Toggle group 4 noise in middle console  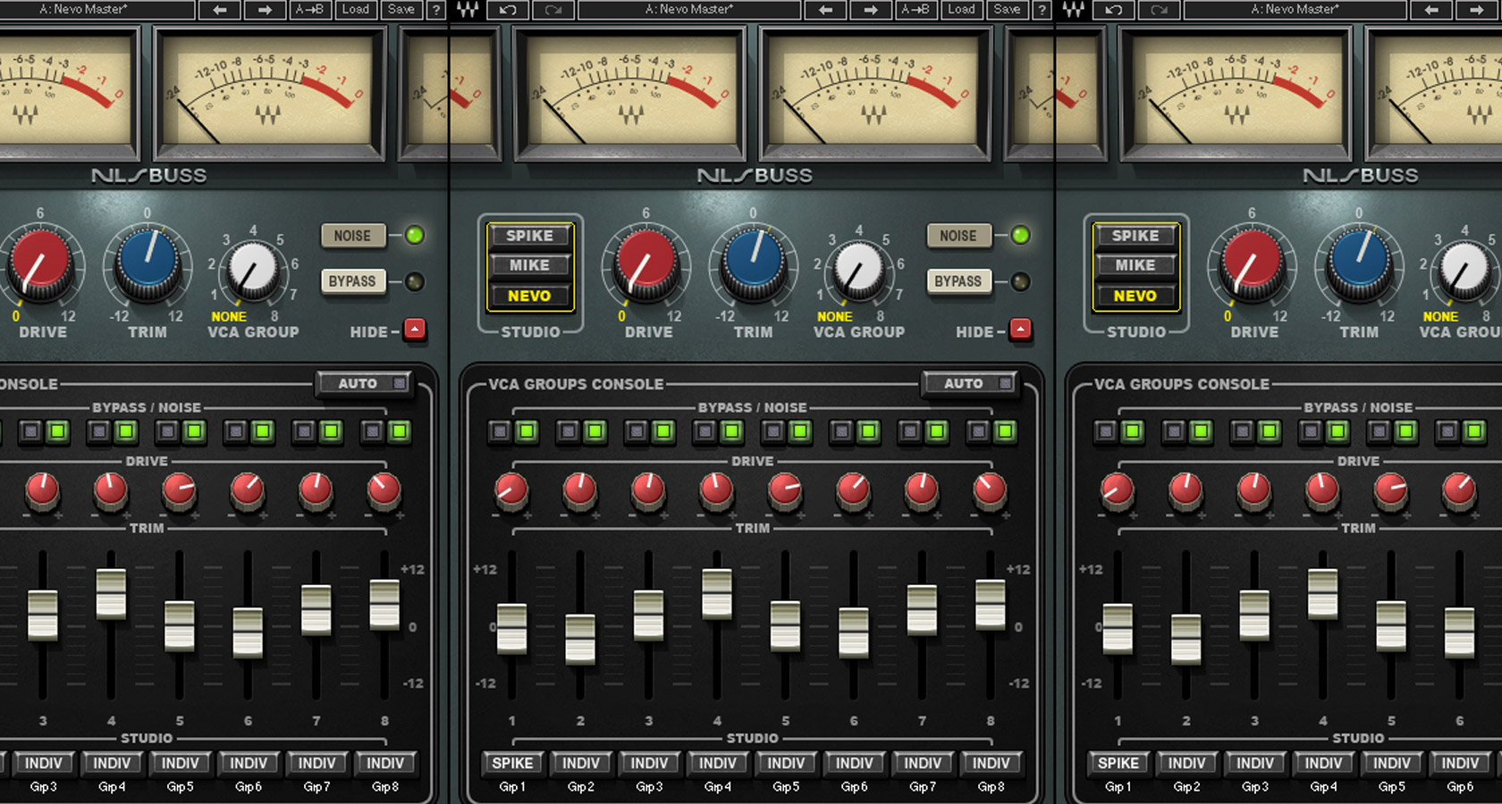pyautogui.click(x=731, y=432)
